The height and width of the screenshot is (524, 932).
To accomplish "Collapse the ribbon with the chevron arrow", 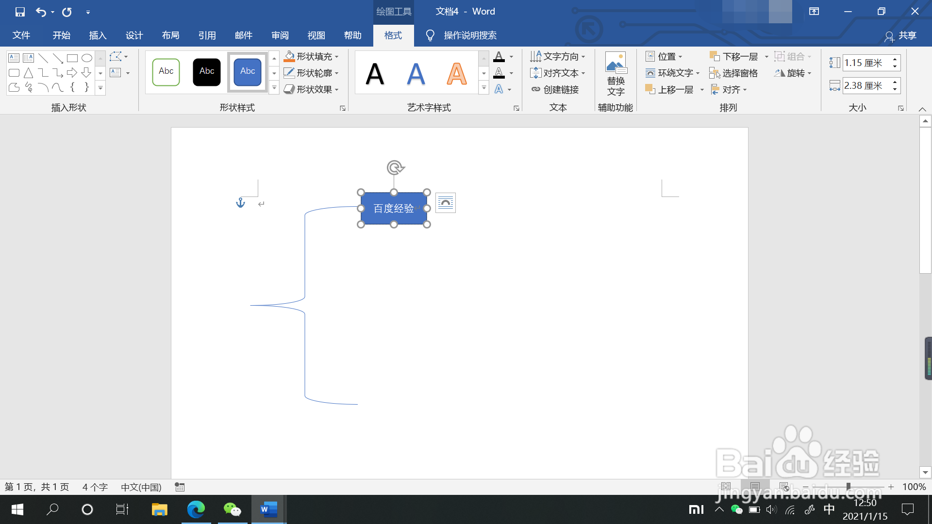I will pyautogui.click(x=923, y=109).
